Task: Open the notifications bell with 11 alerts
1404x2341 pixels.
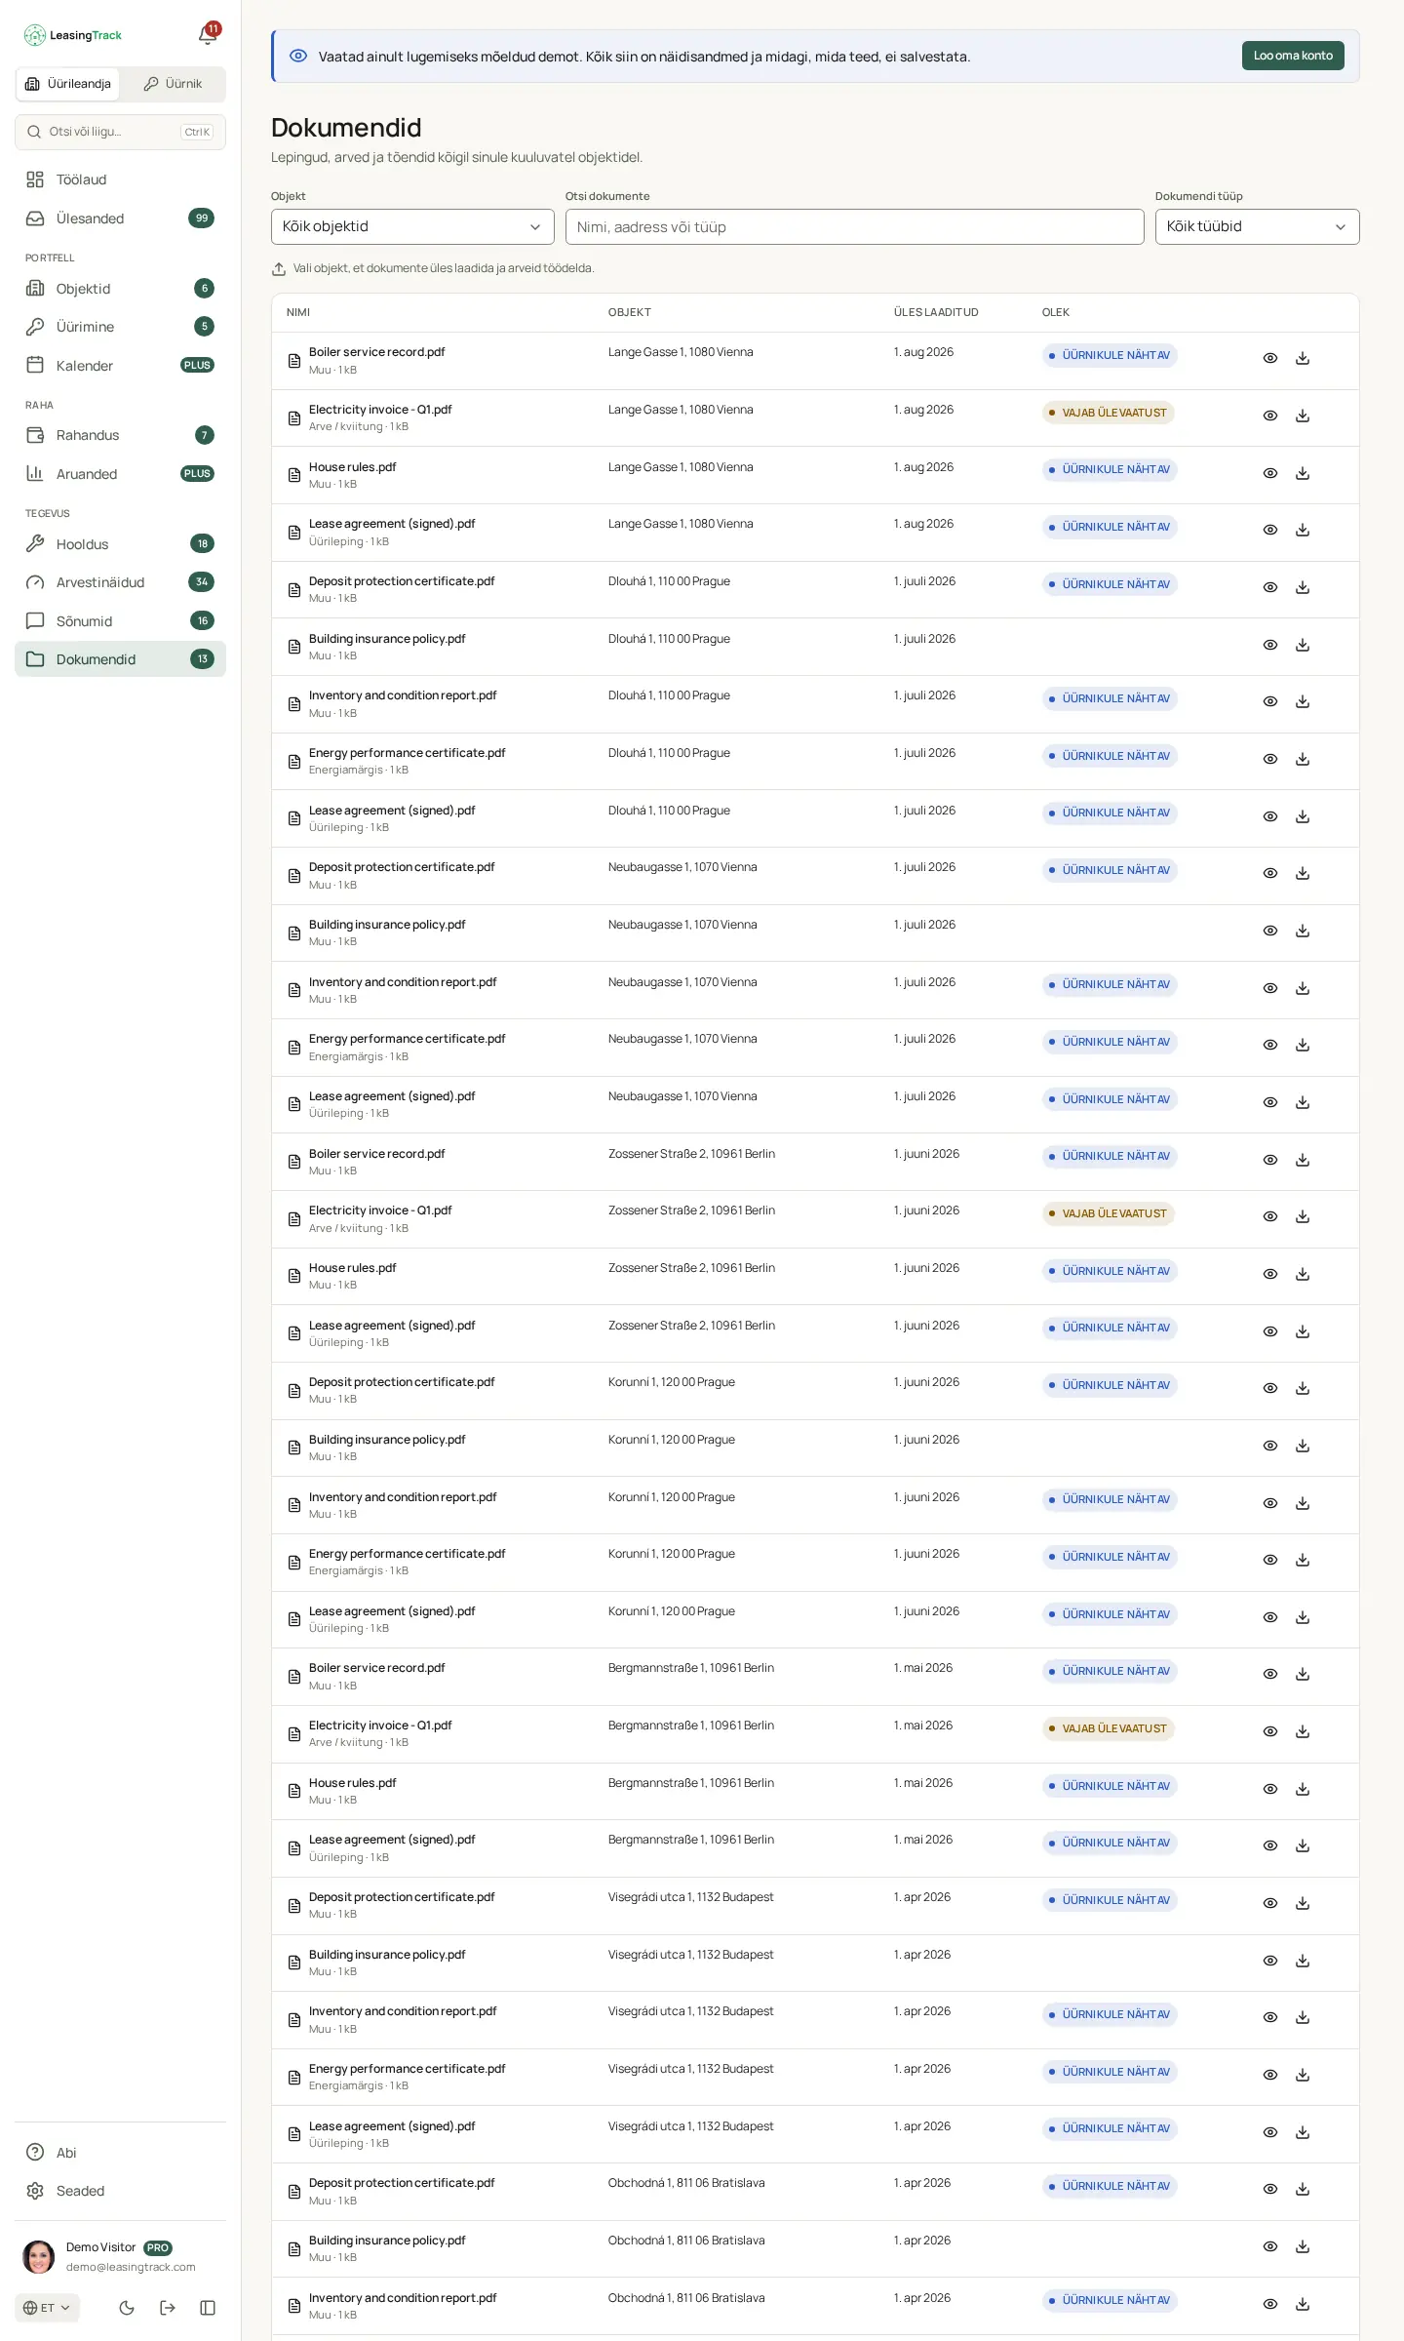Action: (x=208, y=34)
